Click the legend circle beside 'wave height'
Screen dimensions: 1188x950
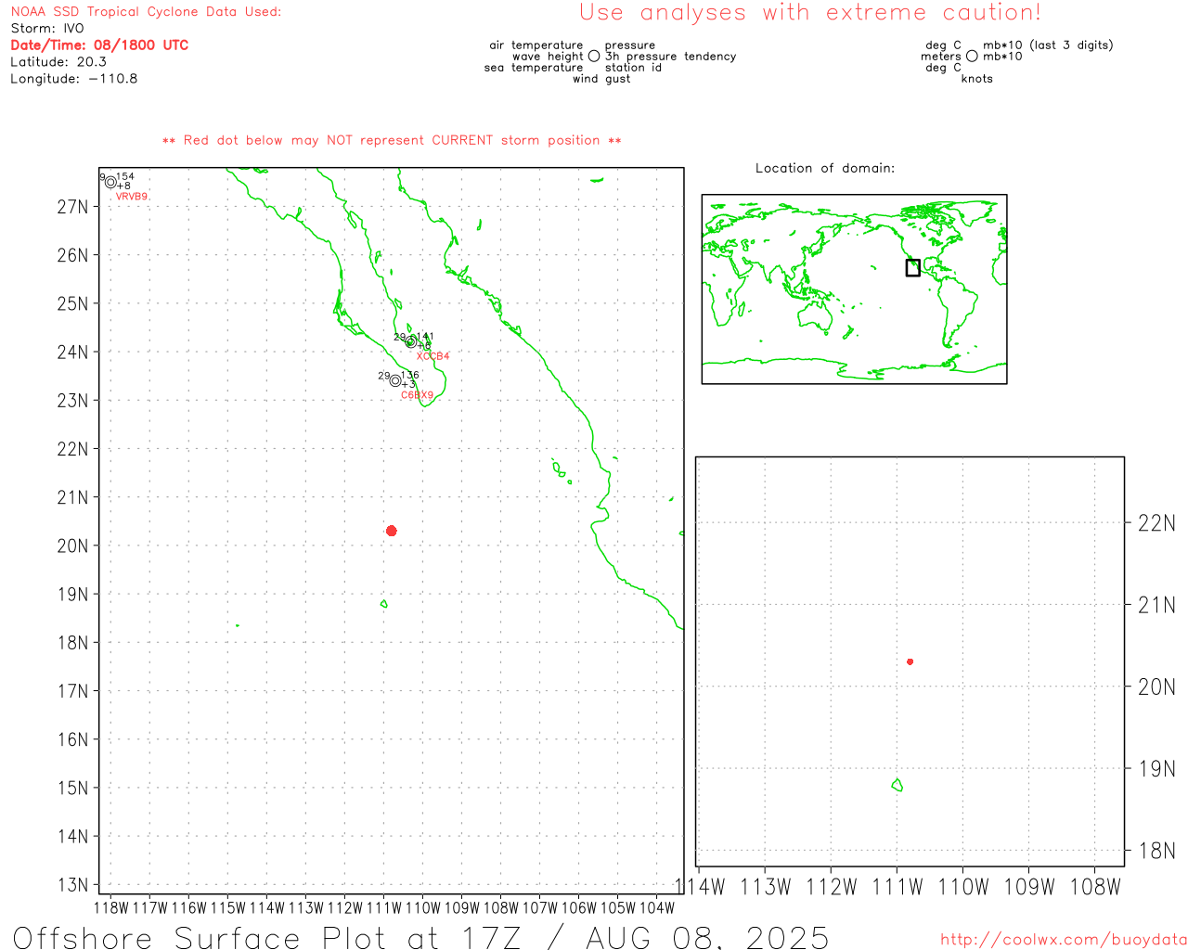tap(594, 56)
